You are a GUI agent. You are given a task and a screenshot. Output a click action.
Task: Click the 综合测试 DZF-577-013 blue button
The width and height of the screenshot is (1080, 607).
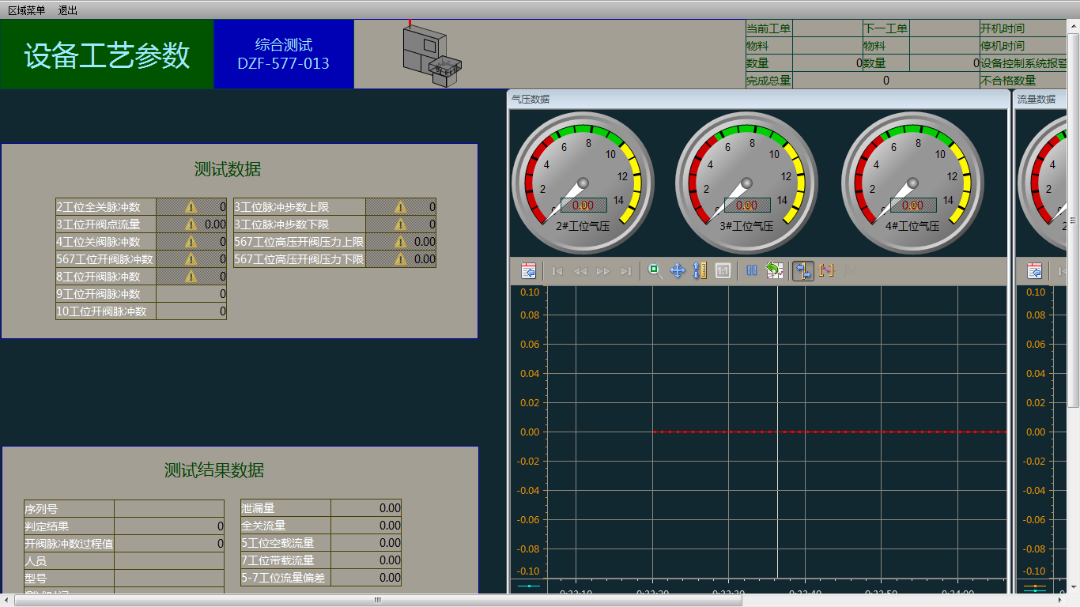tap(283, 55)
